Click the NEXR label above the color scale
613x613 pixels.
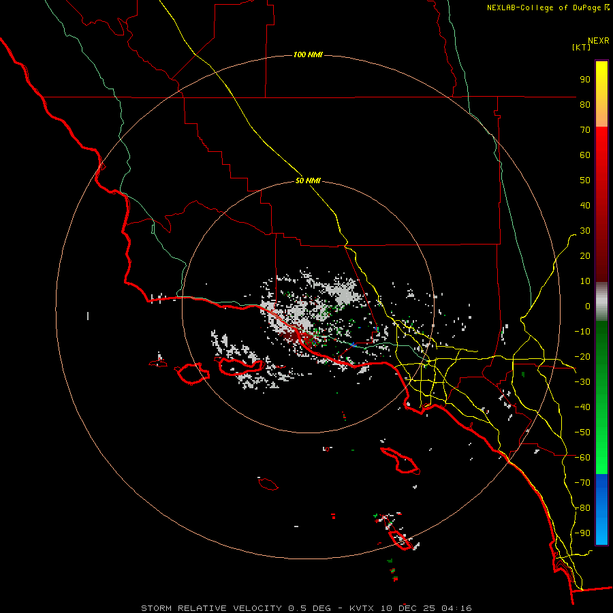click(x=599, y=41)
